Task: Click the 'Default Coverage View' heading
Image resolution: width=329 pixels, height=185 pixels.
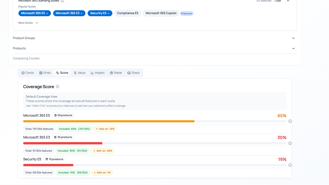Action: click(x=42, y=97)
